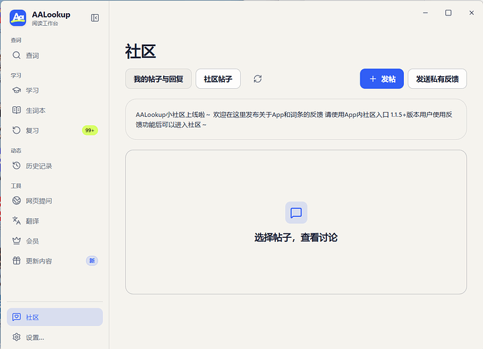Click the open book icon for 生词本
The image size is (483, 349).
(x=16, y=111)
